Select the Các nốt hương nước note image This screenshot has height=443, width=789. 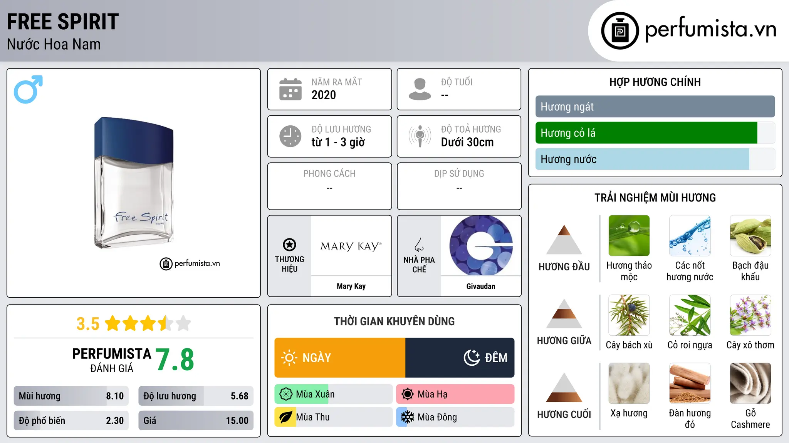click(x=690, y=236)
